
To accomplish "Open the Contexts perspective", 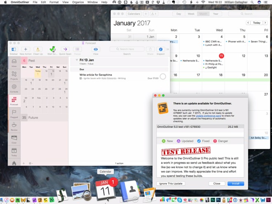I will 14,88.
